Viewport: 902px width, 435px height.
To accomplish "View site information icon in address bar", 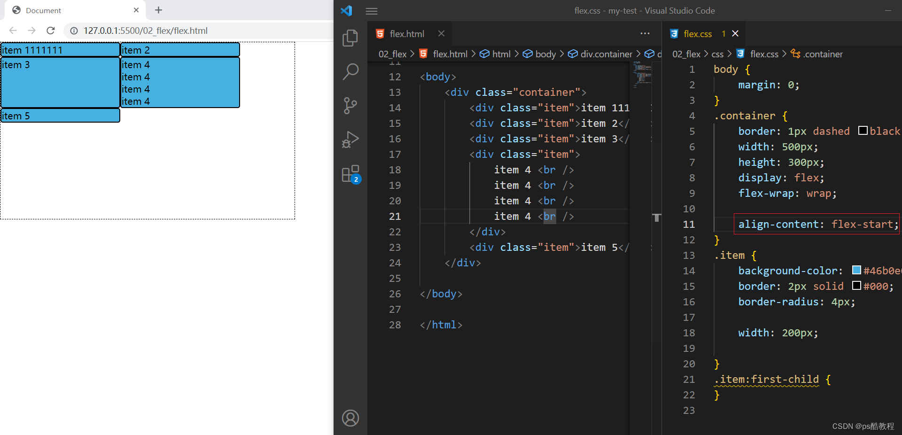I will pos(74,31).
